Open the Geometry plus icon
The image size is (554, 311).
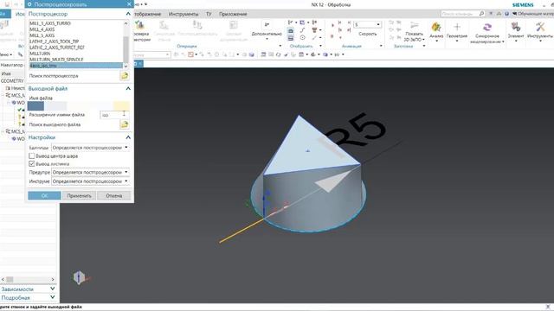tap(457, 27)
